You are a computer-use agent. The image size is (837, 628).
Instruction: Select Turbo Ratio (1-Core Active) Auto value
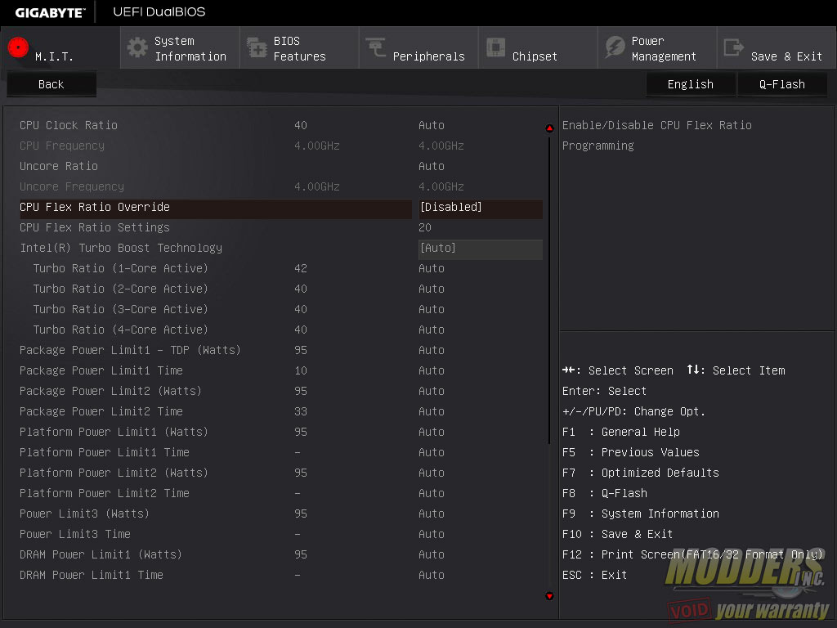pos(432,268)
